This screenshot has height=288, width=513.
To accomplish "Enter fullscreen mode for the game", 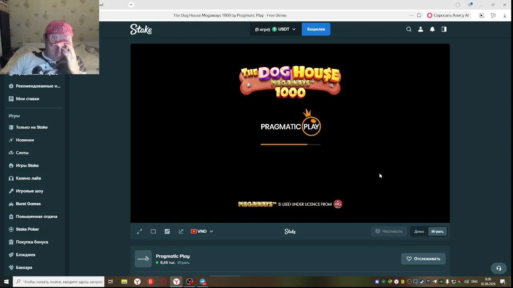I will 139,231.
